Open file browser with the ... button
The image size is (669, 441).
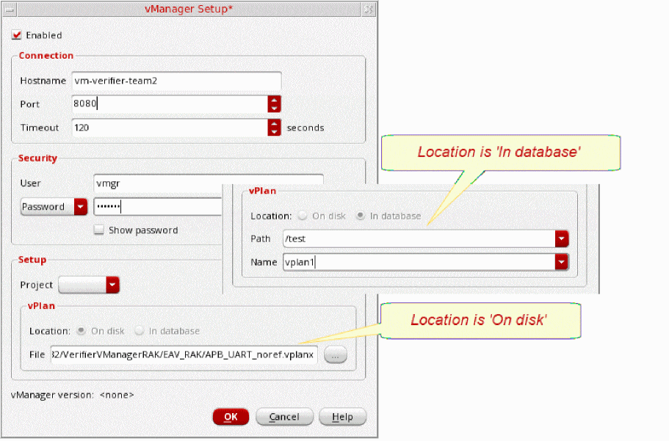[336, 354]
